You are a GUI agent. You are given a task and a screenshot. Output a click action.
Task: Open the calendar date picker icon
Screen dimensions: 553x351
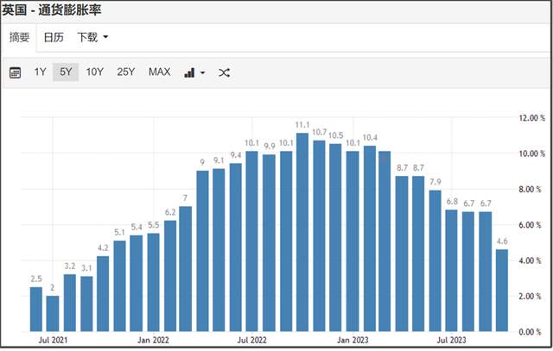click(x=16, y=72)
